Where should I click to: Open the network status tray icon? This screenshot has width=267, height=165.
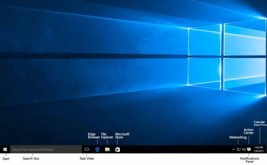239,150
